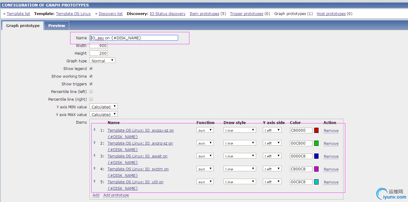Screen dimensions: 408x202
Task: Open IO Status discovery link
Action: 168,14
